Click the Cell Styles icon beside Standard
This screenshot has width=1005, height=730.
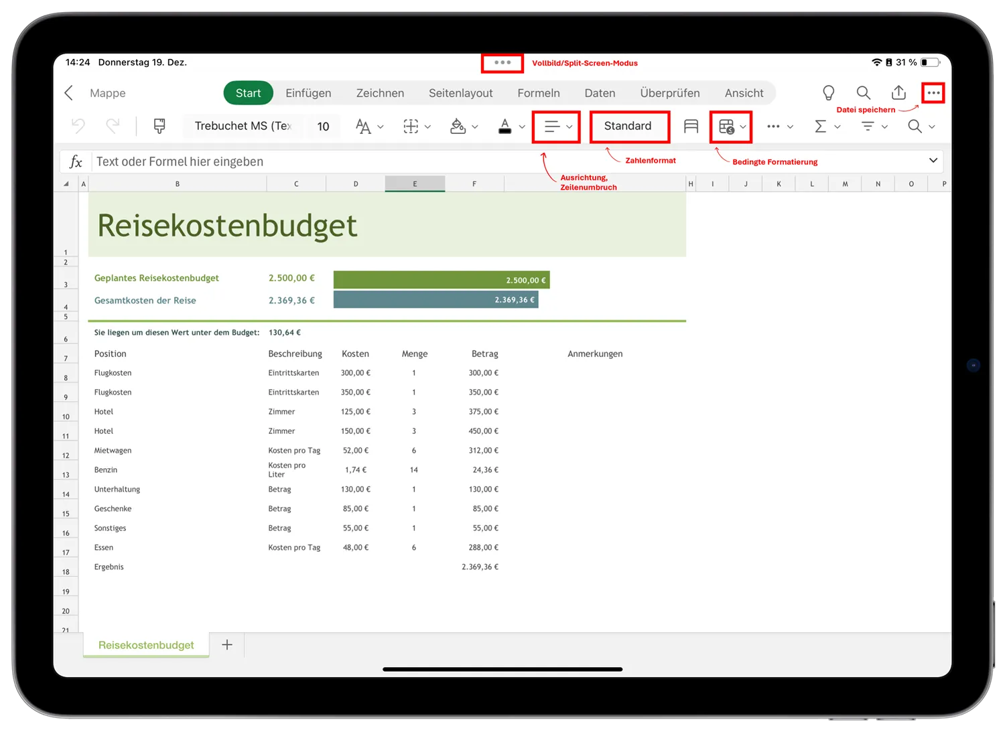point(691,126)
